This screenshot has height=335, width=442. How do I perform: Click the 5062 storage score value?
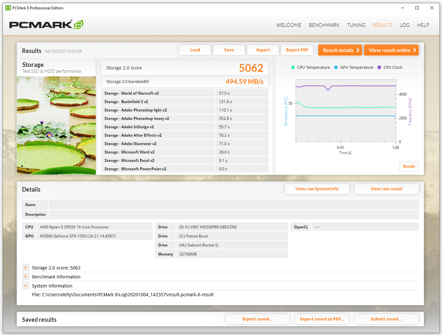pyautogui.click(x=251, y=68)
